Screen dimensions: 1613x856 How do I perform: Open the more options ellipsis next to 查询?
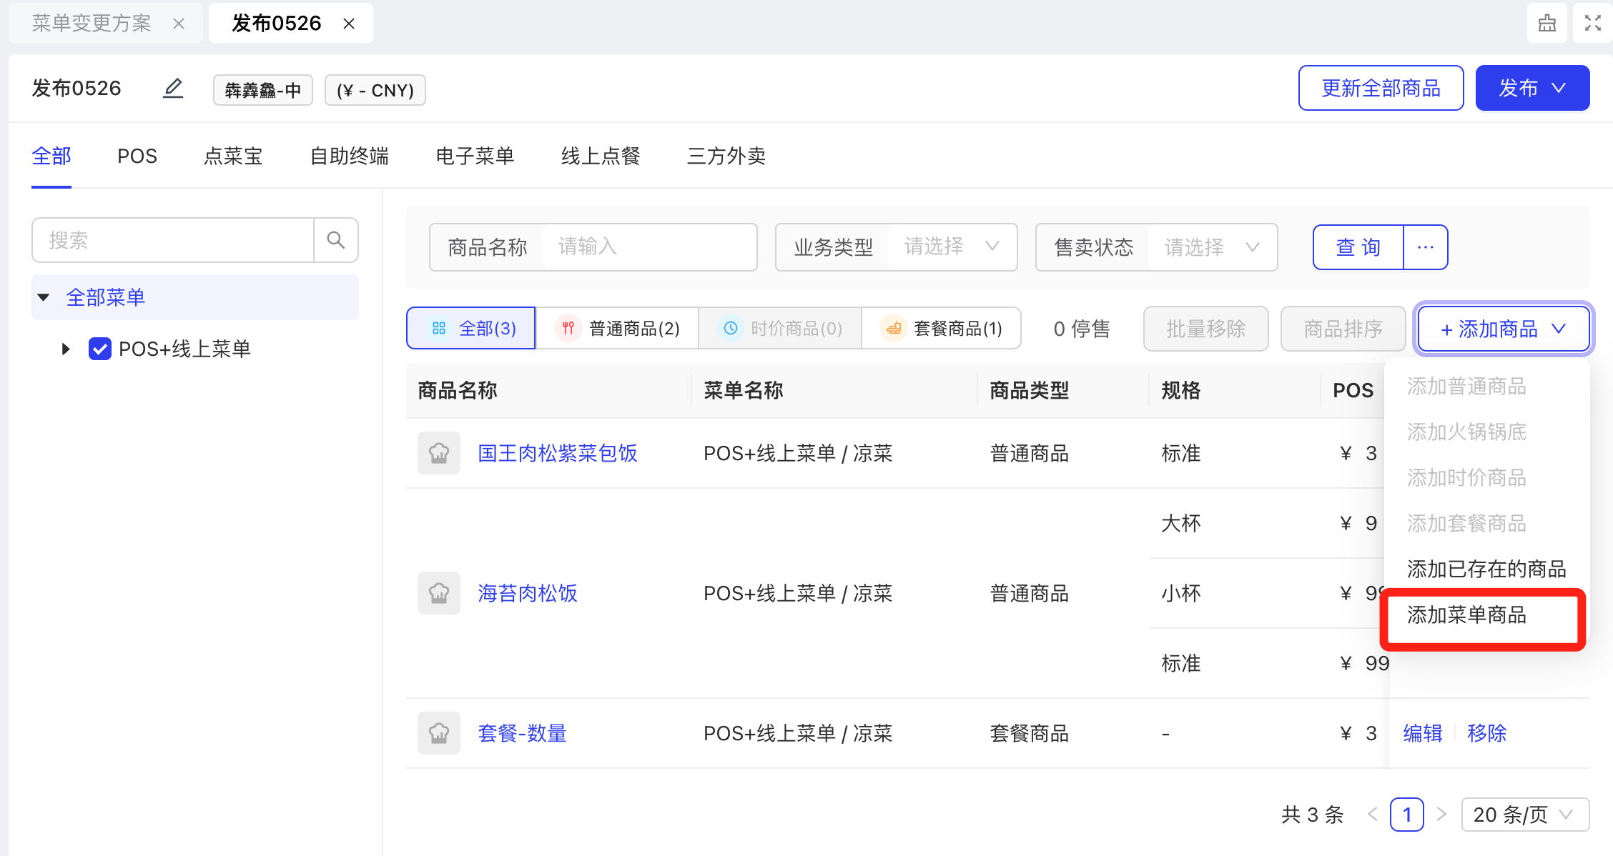tap(1425, 247)
